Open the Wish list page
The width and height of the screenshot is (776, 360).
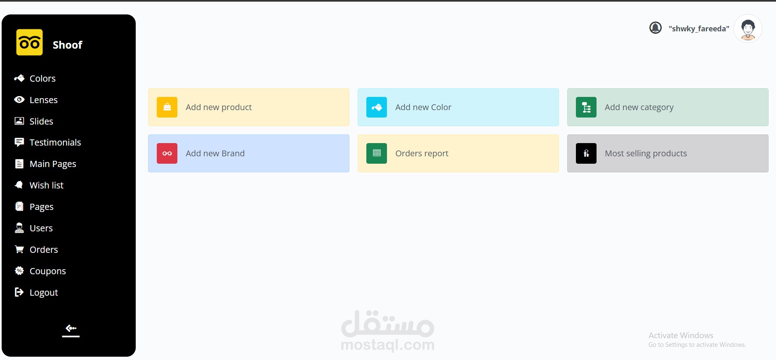click(x=47, y=185)
